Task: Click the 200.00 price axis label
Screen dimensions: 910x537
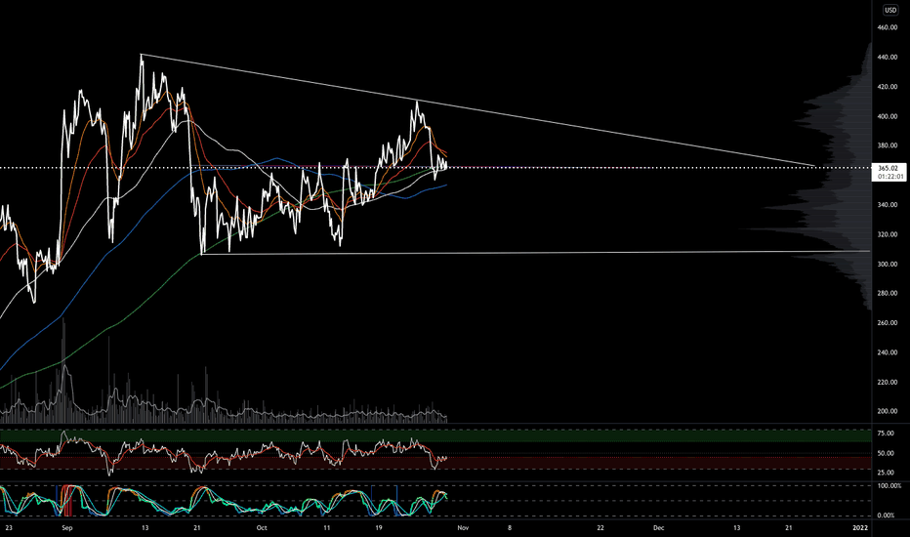Action: [x=888, y=412]
